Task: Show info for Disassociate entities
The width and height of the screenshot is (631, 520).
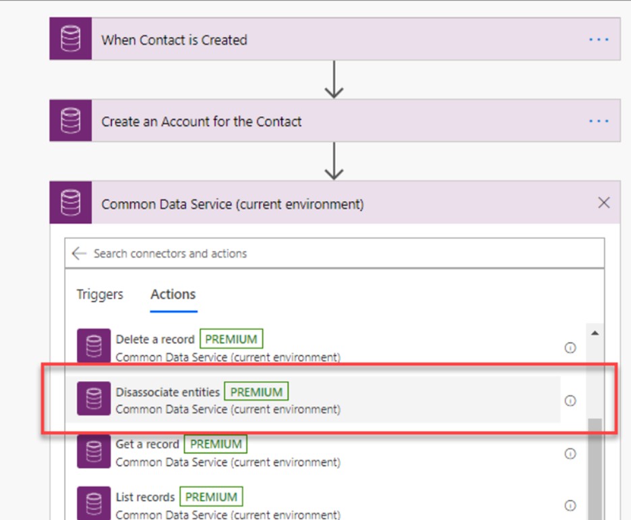Action: [570, 401]
